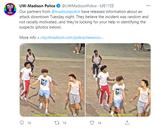Open the UW-Madison Police display name

pos(37,6)
